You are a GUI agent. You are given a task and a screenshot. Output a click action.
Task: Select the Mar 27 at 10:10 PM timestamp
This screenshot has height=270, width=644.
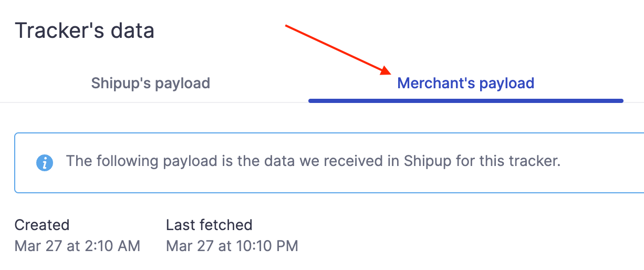tap(232, 245)
